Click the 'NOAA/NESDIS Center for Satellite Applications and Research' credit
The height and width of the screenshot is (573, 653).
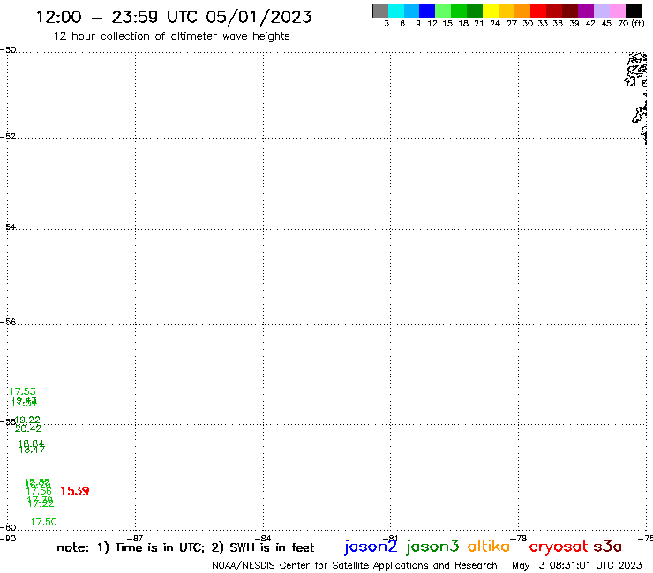[355, 566]
